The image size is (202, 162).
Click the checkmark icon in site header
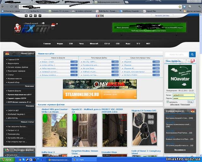coord(40,16)
